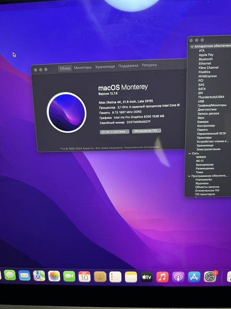This screenshot has width=231, height=309.
Task: Select the Размещения entry
Action: tap(205, 168)
